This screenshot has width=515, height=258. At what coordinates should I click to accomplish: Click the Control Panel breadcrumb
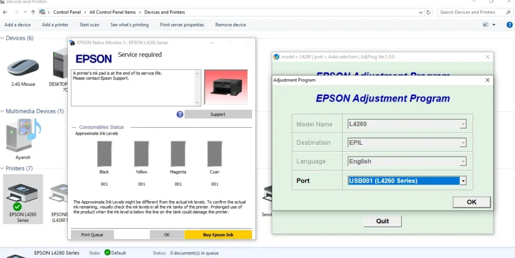click(68, 12)
